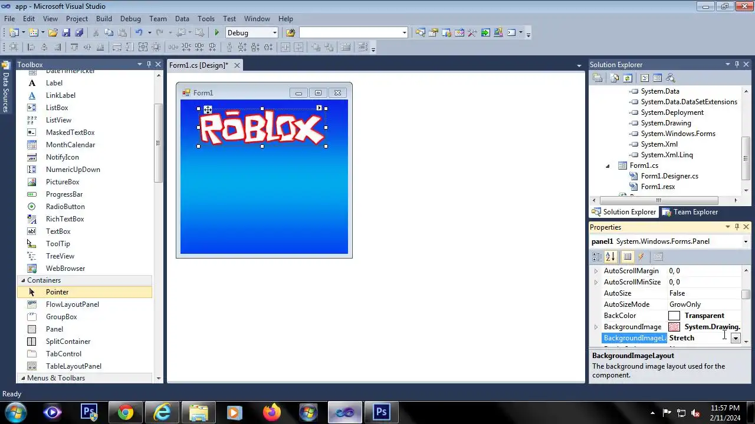755x424 pixels.
Task: Click the Toolbox wrench toolbar icon
Action: click(472, 32)
